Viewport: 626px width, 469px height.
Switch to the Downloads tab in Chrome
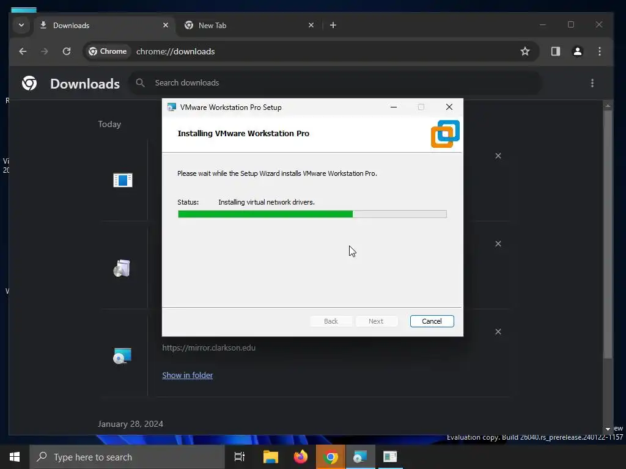click(104, 26)
